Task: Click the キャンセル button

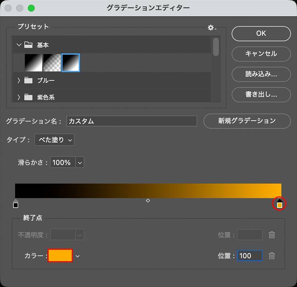Action: (261, 54)
